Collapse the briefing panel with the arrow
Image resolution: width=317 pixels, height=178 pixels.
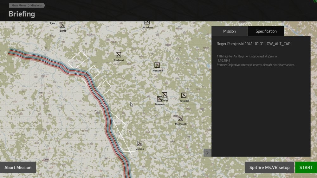click(207, 153)
